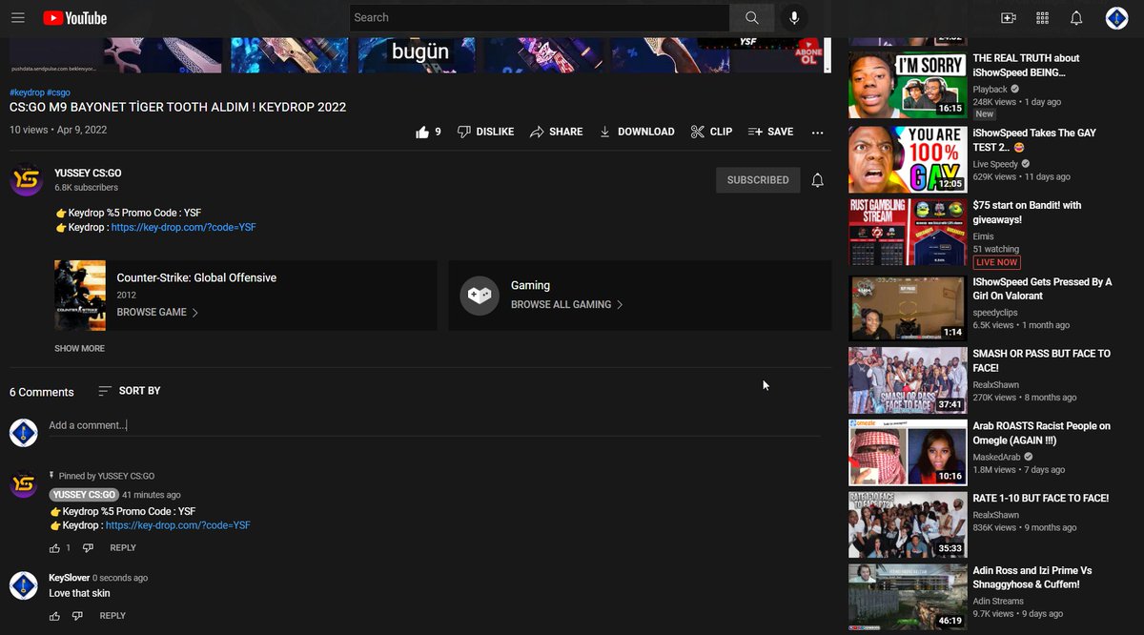This screenshot has width=1144, height=635.
Task: Open YUSSEY CS:GO channel name link
Action: click(x=88, y=173)
